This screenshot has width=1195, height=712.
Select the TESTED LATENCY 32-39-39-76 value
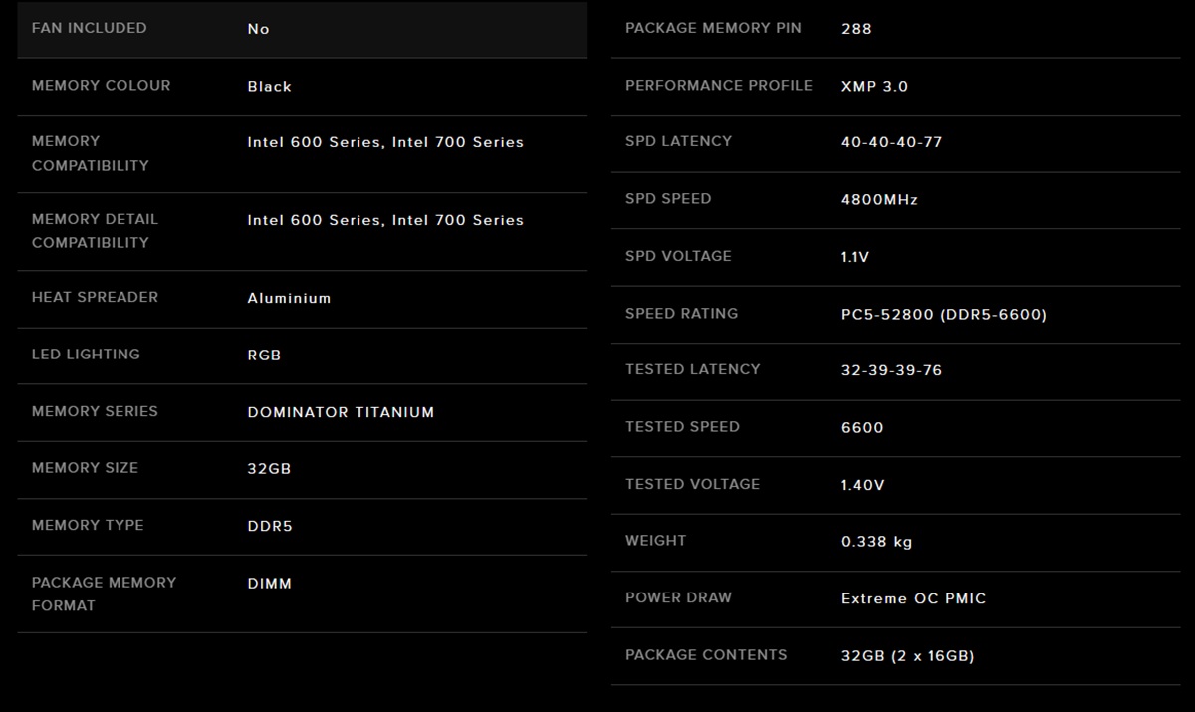(x=891, y=370)
